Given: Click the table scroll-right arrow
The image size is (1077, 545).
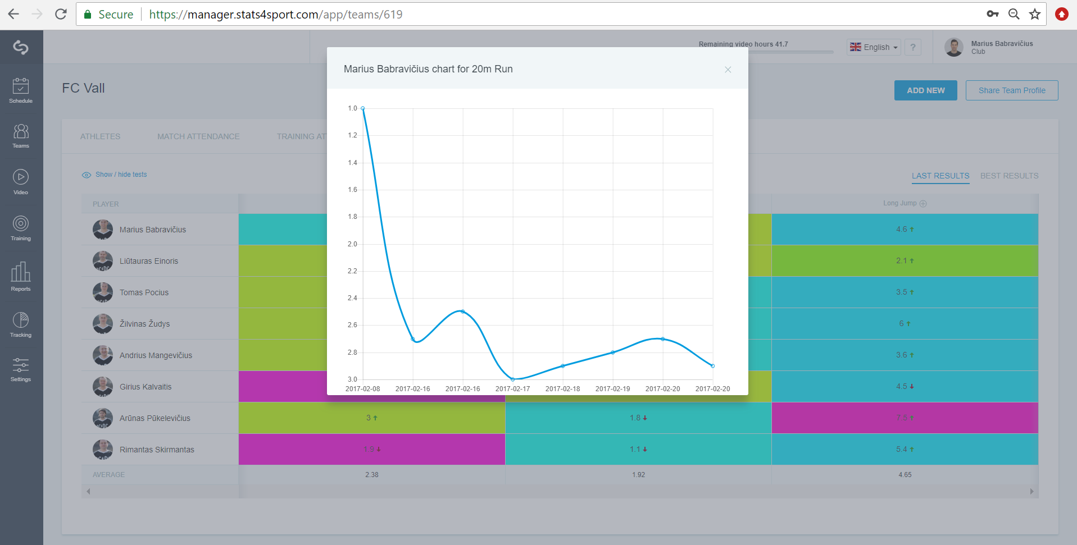Looking at the screenshot, I should (x=1031, y=492).
